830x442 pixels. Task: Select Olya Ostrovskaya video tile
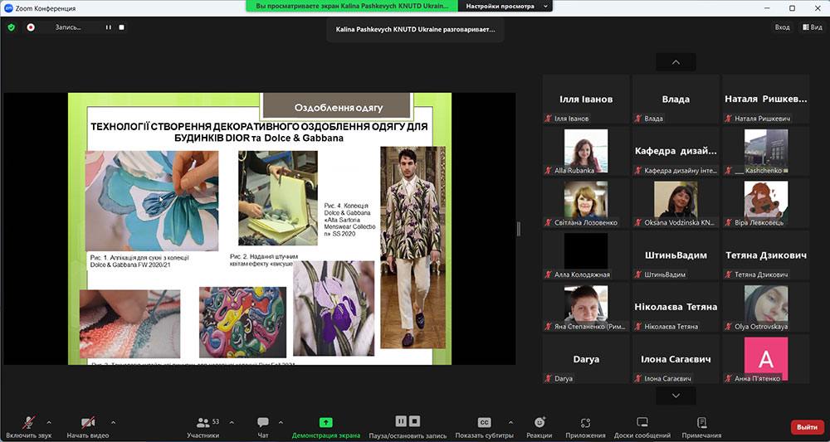click(766, 307)
